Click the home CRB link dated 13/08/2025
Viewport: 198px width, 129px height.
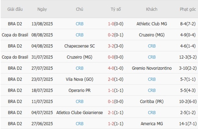[80, 24]
